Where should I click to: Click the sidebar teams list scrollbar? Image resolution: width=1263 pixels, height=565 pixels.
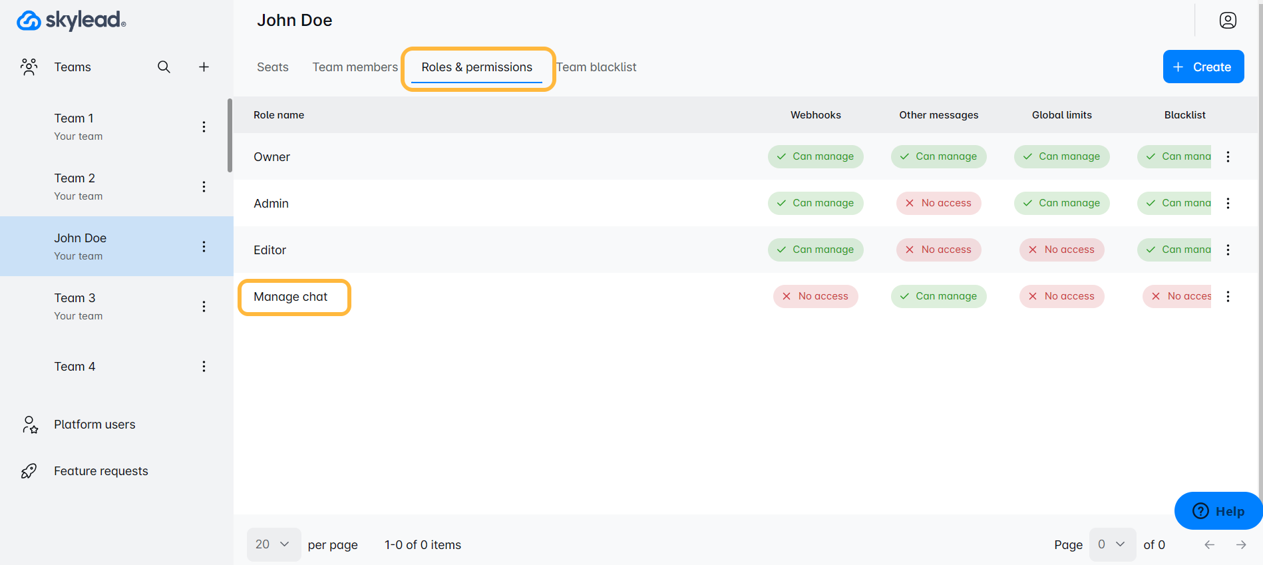coord(230,136)
